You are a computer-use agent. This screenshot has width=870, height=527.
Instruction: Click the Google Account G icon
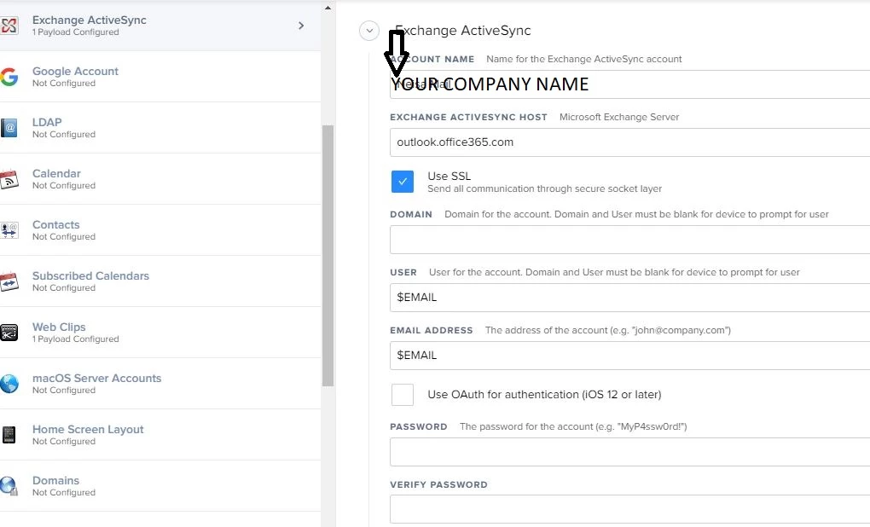(x=9, y=77)
